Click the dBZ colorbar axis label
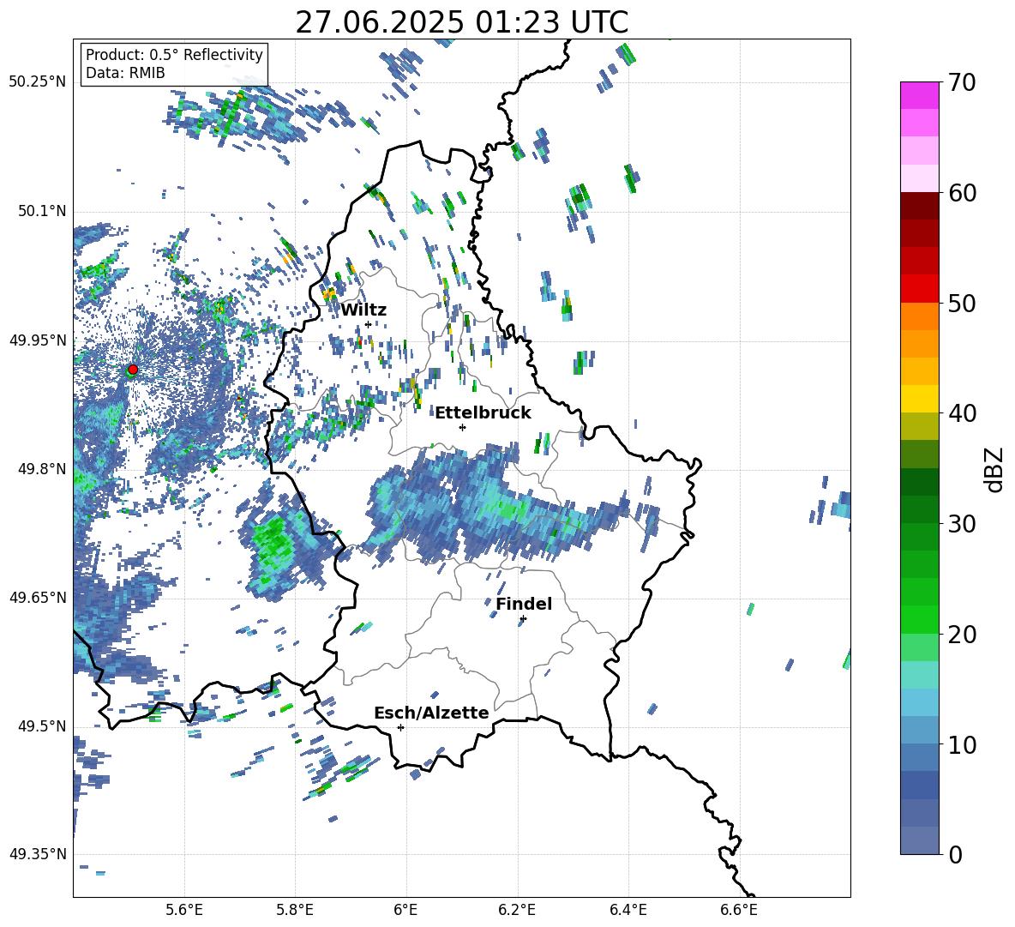The width and height of the screenshot is (1015, 927). (x=995, y=469)
